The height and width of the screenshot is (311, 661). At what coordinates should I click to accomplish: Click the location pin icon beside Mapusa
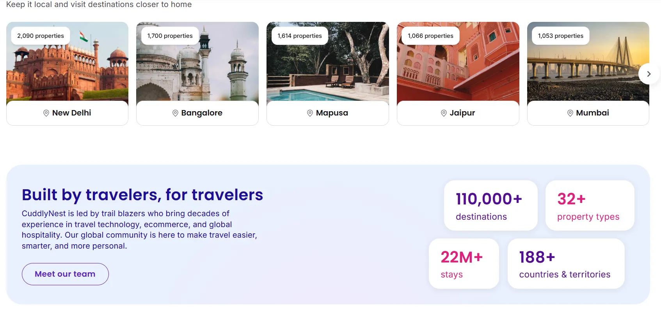click(310, 113)
